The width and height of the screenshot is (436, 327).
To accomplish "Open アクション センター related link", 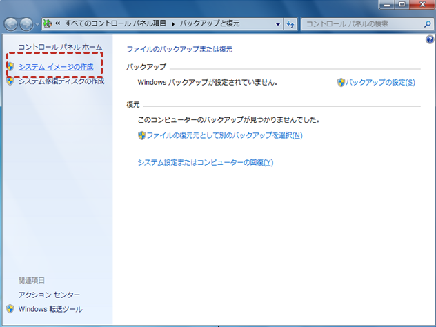I will [49, 295].
